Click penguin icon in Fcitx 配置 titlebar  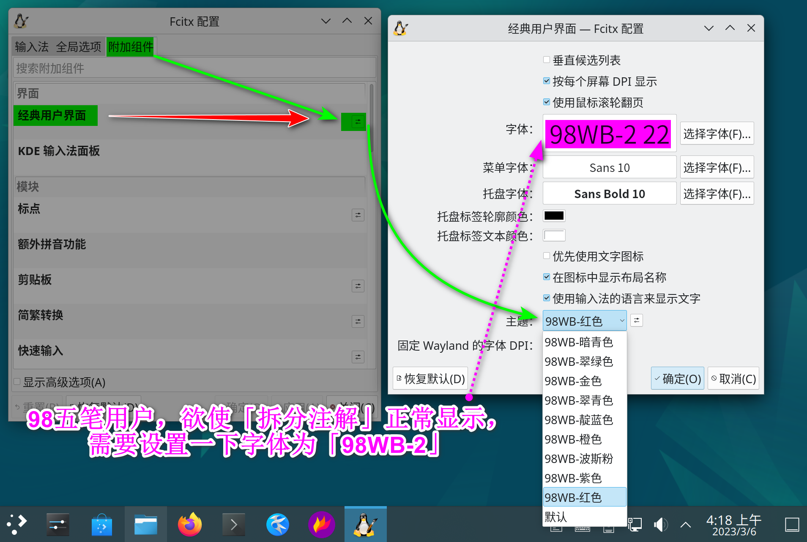(21, 21)
